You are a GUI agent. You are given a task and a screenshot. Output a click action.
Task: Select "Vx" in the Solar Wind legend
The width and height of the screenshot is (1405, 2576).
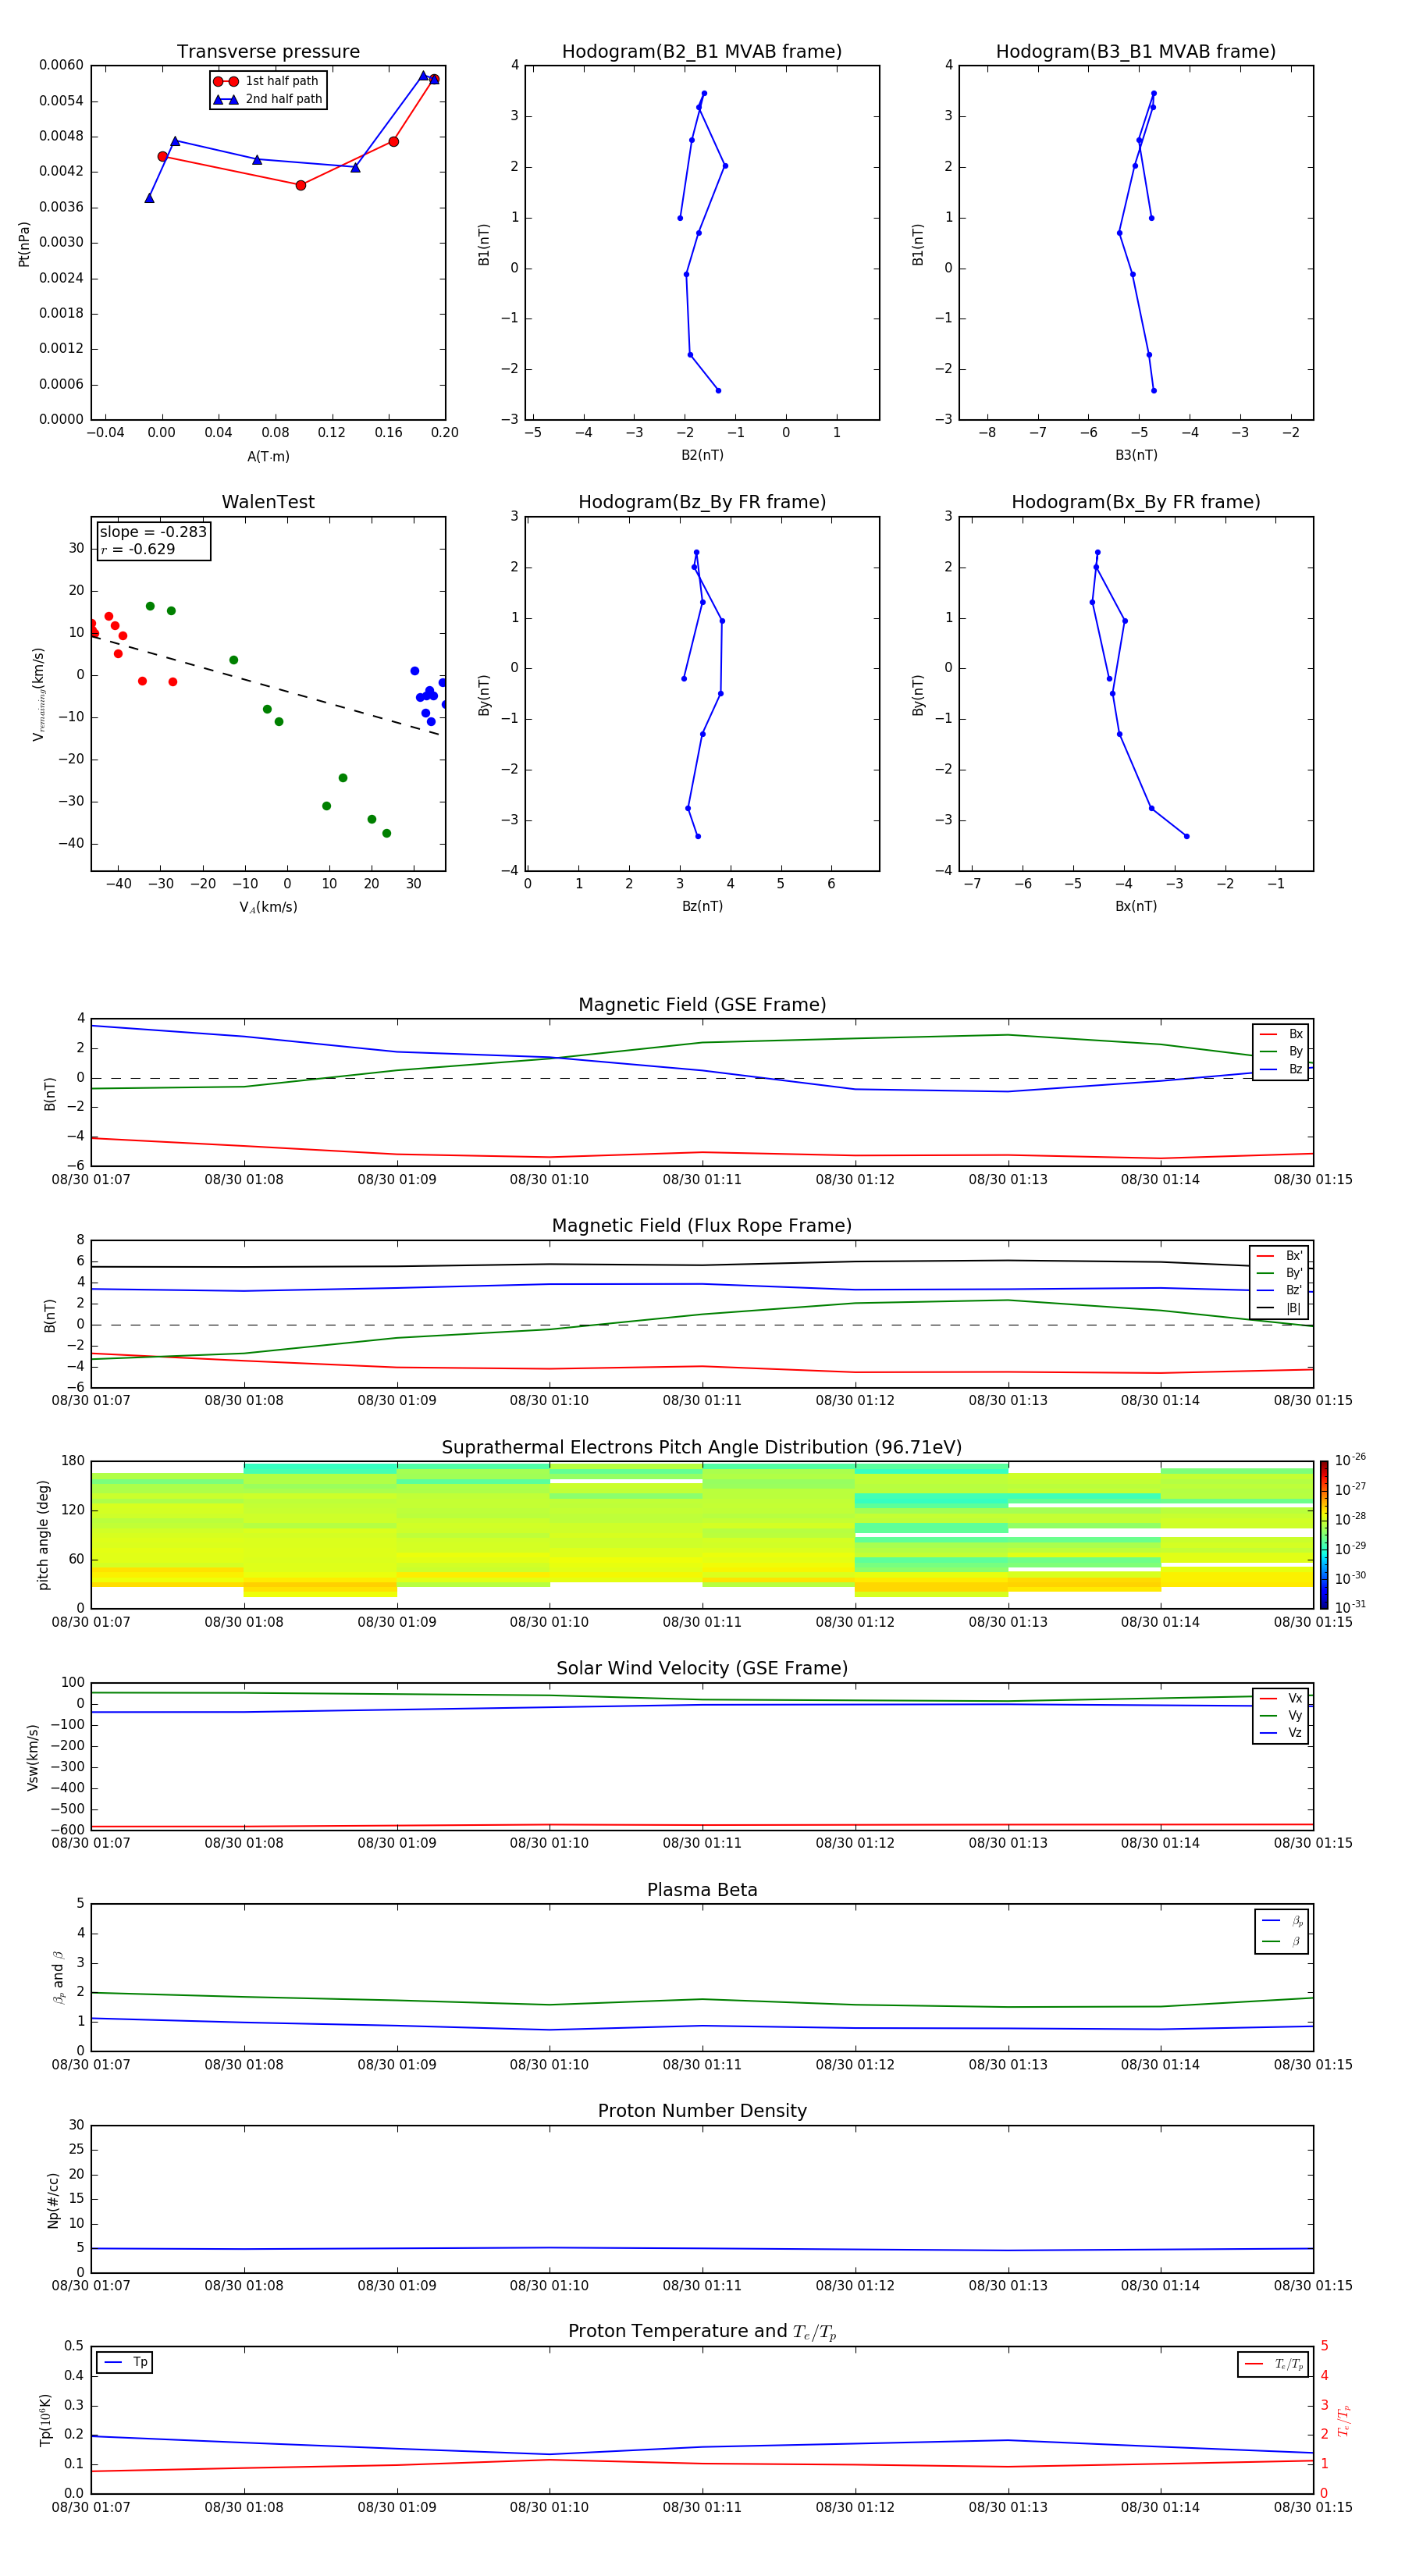click(x=1281, y=1699)
